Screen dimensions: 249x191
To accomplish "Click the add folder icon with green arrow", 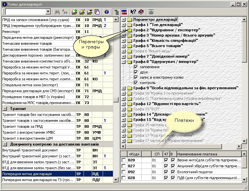I will point(74,12).
